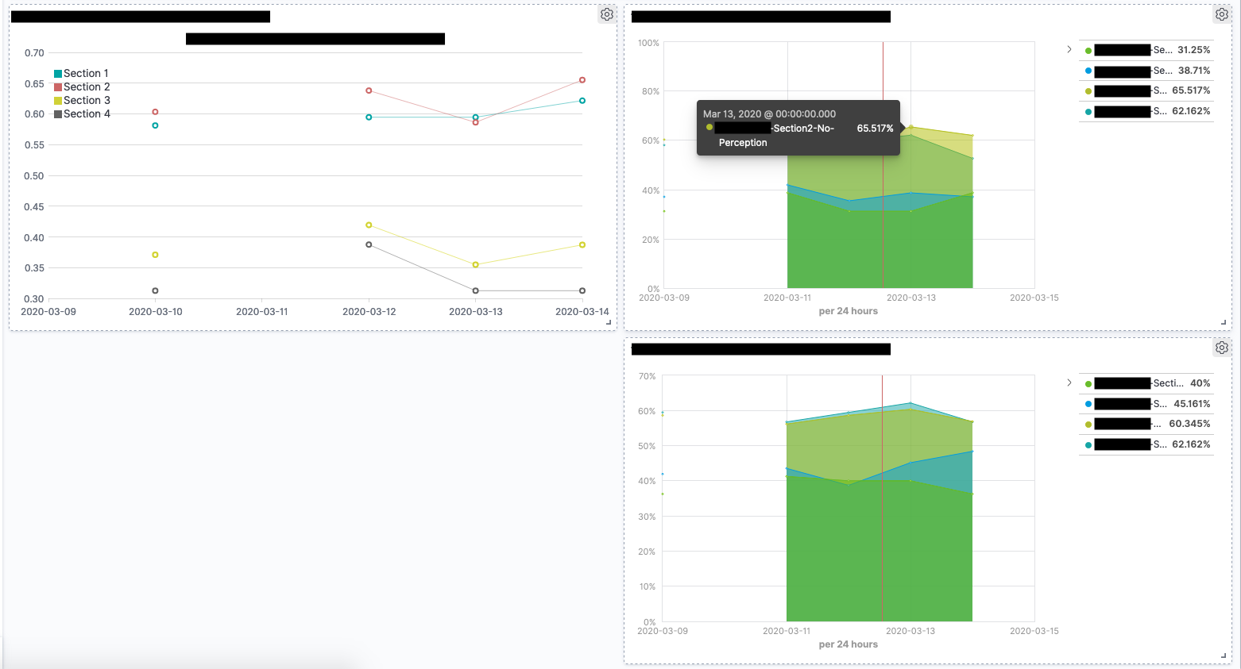This screenshot has height=669, width=1241.
Task: Click the olive dot beside the 60.345% legend entry
Action: click(x=1089, y=424)
